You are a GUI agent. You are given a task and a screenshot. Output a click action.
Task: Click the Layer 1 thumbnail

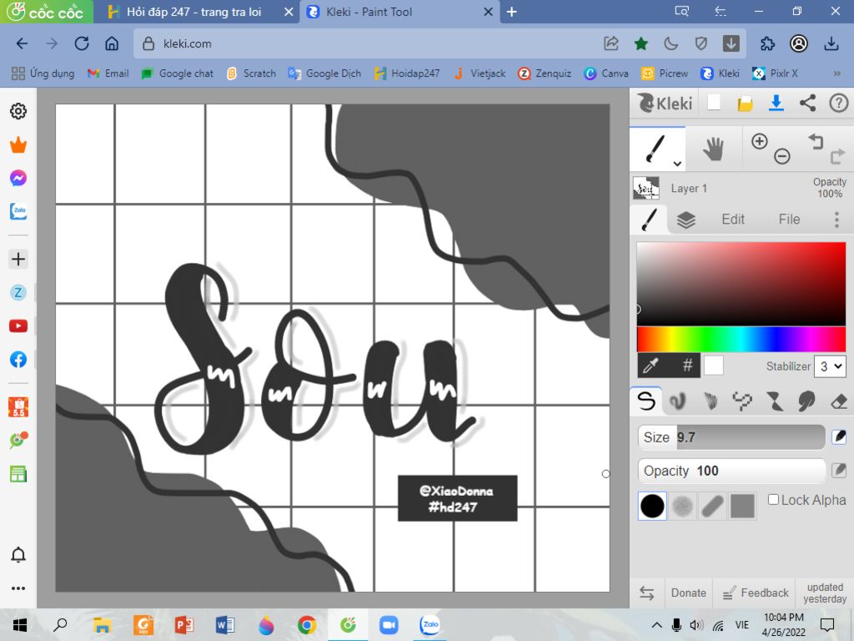[646, 188]
